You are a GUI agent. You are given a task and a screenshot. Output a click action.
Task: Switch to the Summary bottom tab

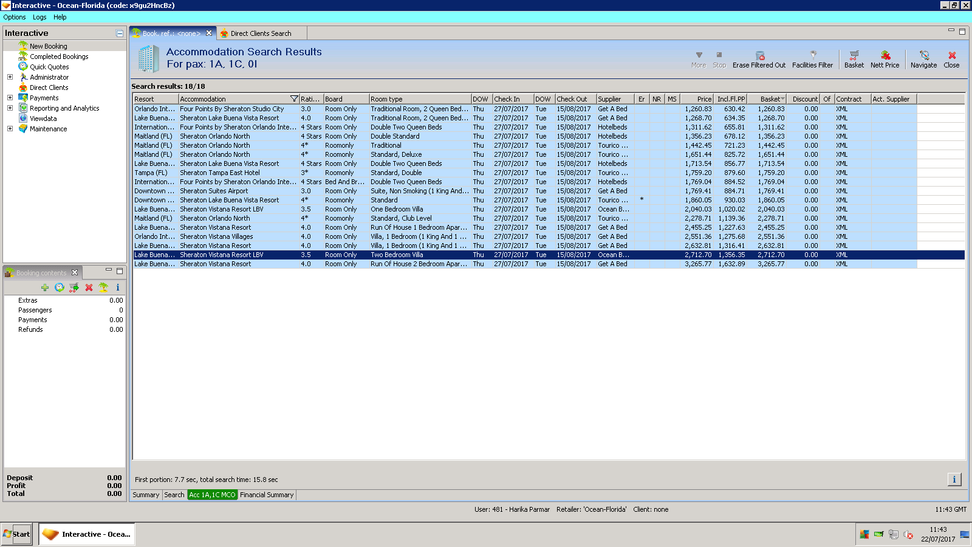point(146,495)
